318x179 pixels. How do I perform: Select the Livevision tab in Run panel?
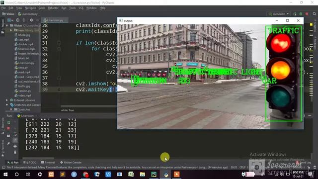click(x=25, y=116)
